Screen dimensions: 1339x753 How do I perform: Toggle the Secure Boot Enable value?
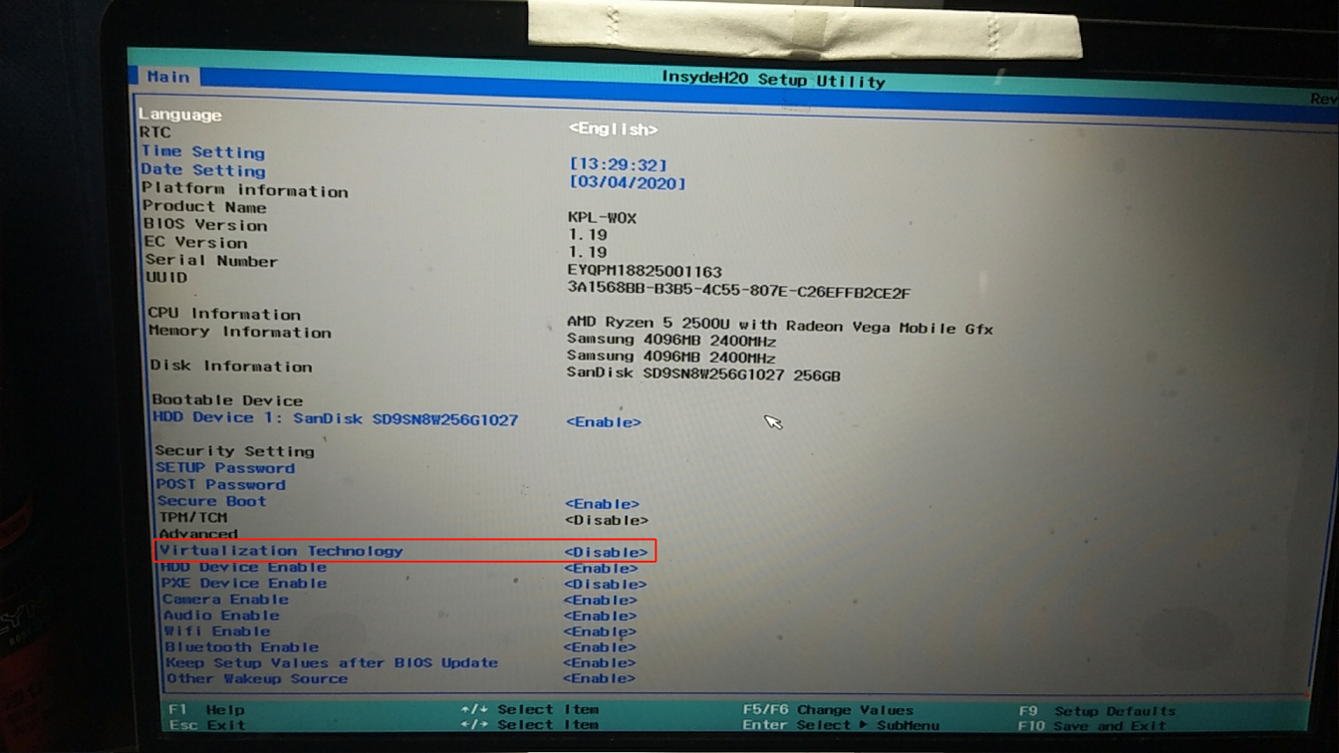coord(602,504)
